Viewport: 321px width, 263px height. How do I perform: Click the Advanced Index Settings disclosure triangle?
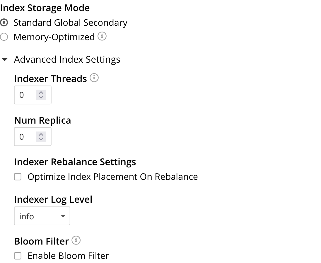pyautogui.click(x=5, y=59)
